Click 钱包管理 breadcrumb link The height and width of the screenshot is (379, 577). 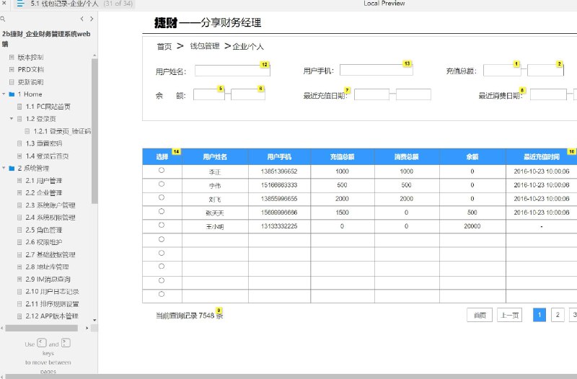(x=205, y=46)
